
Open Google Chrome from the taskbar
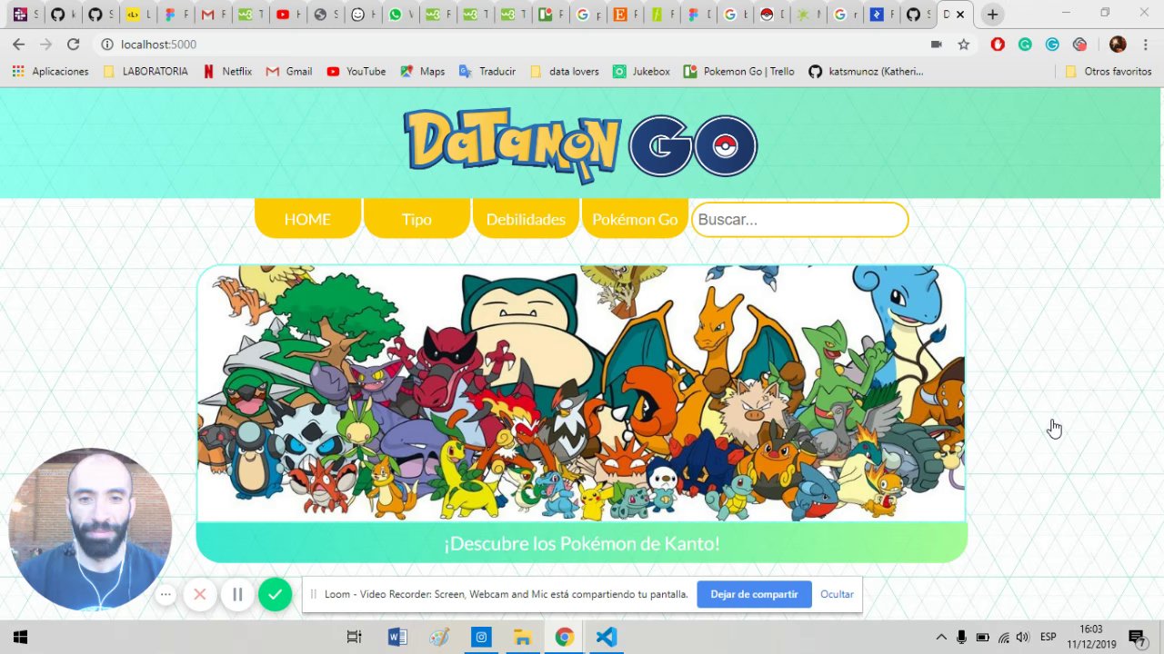point(565,637)
